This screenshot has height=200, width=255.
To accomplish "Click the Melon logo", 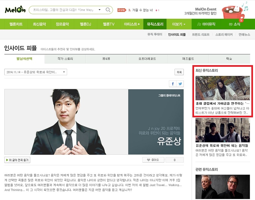I will [15, 10].
